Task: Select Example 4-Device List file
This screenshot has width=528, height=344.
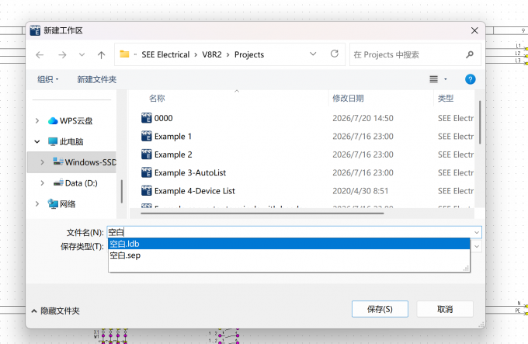Action: point(194,191)
